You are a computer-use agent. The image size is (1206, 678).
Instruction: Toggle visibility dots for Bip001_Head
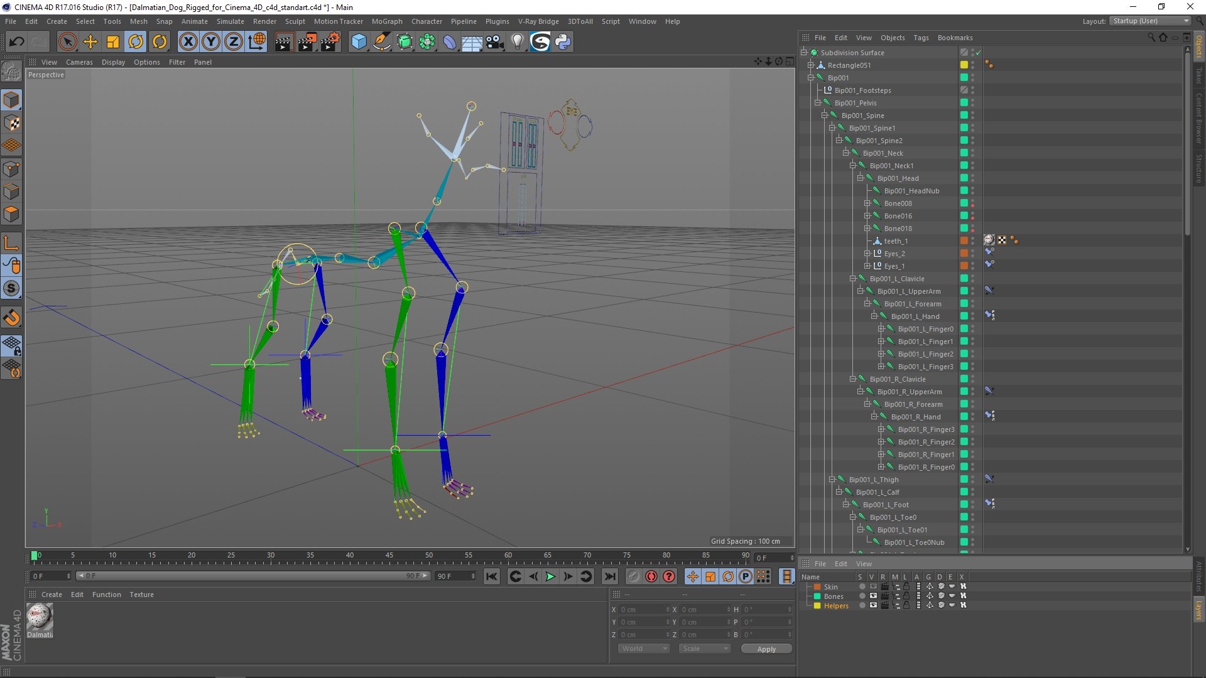[972, 178]
